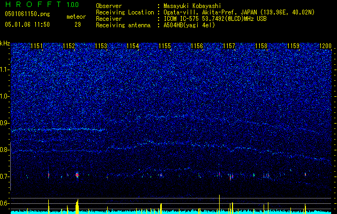Click the 1151 time marker
Image resolution: width=337 pixels, height=214 pixels.
tap(37, 45)
